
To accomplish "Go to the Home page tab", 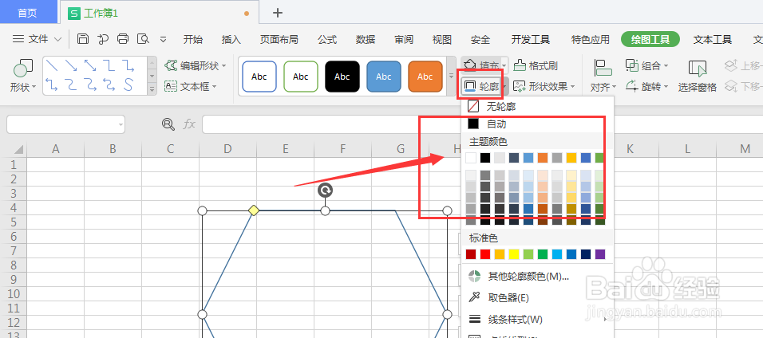I will [x=28, y=13].
